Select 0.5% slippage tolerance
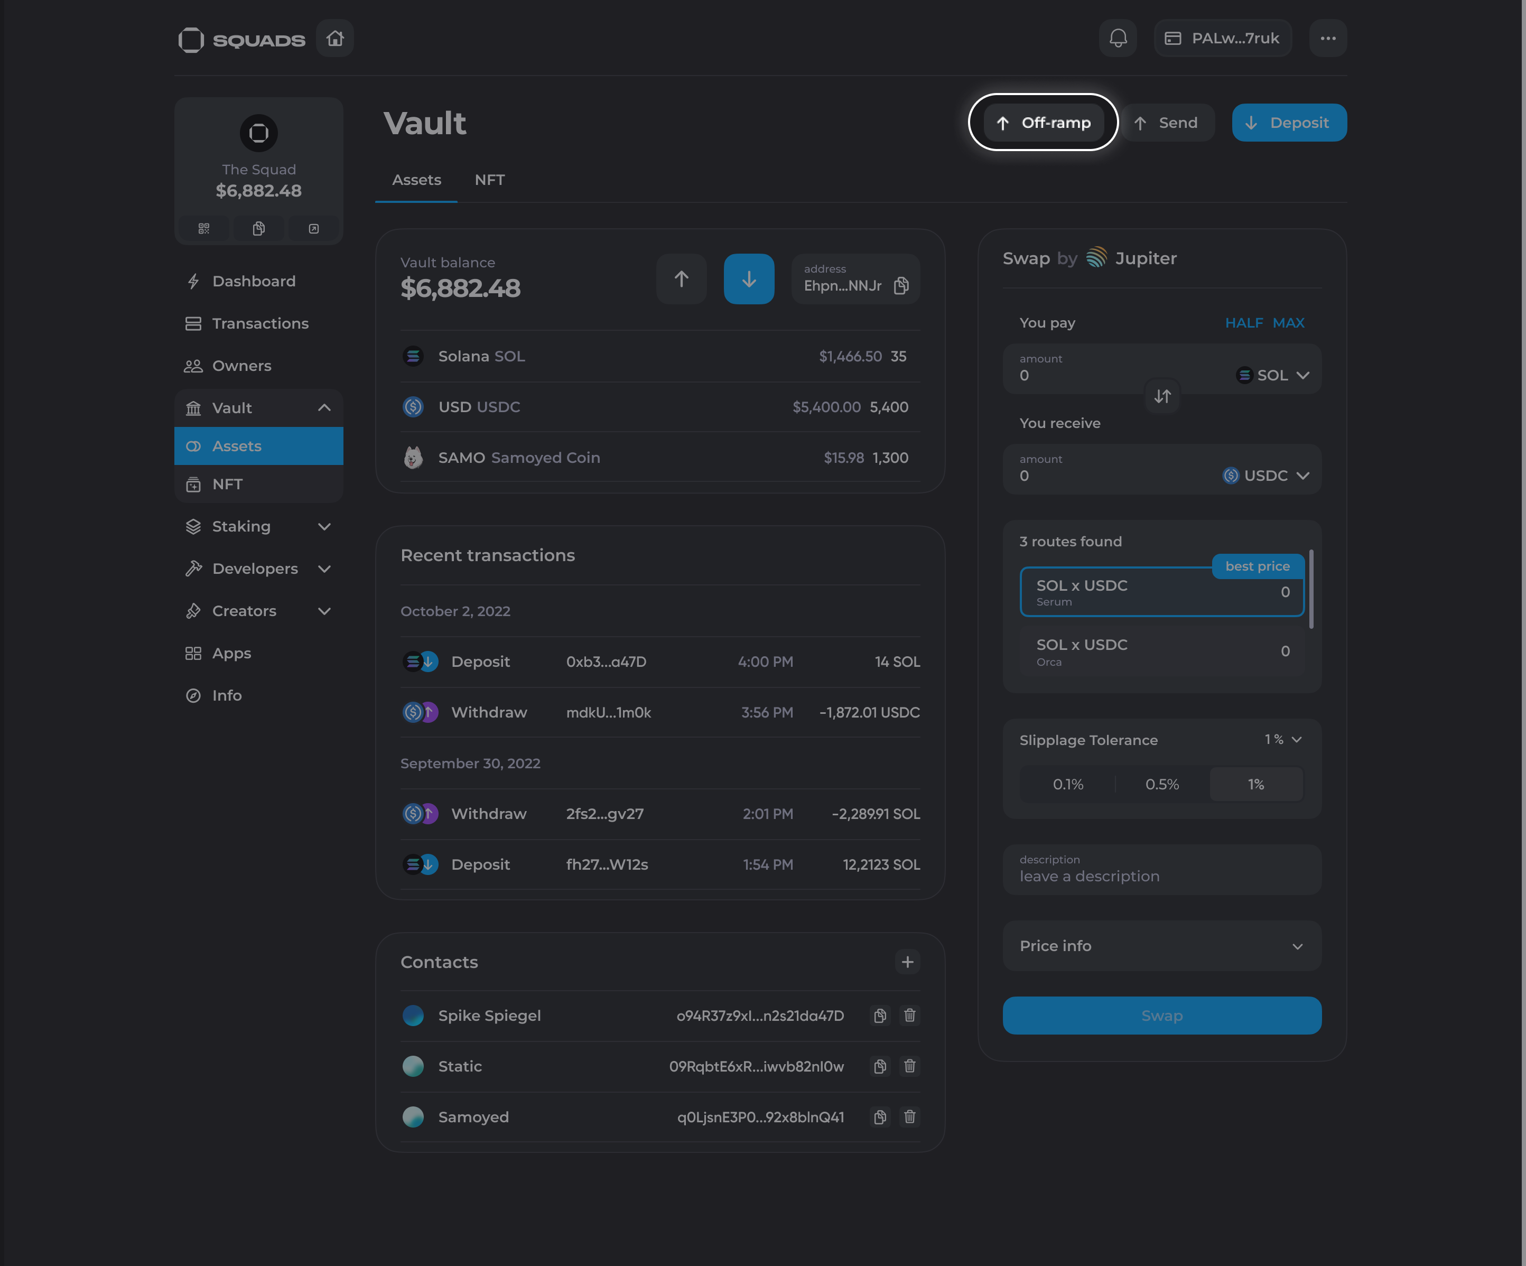1526x1266 pixels. point(1162,784)
